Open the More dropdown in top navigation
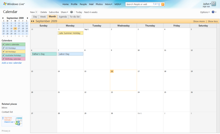220x134 pixels. point(109,4)
